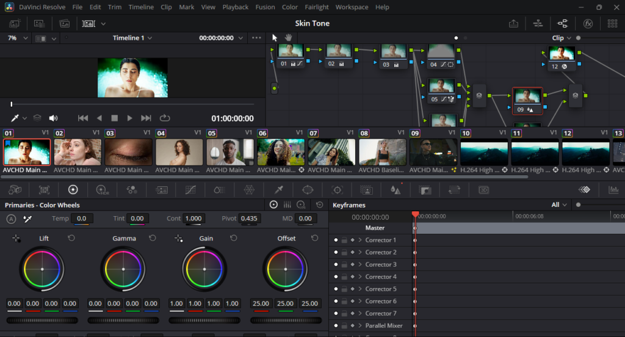
Task: Select the pointer arrow tool in node editor
Action: tap(274, 37)
